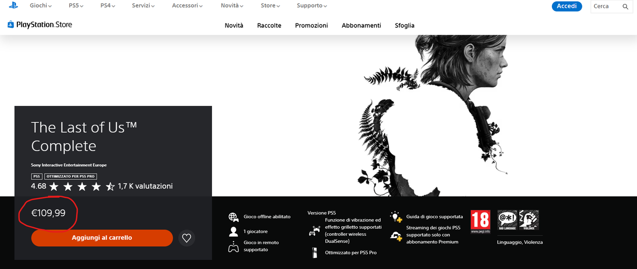The height and width of the screenshot is (269, 637).
Task: Click the game help lightbulb icon
Action: [396, 217]
